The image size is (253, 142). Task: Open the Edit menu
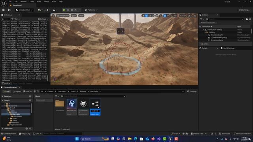point(16,2)
